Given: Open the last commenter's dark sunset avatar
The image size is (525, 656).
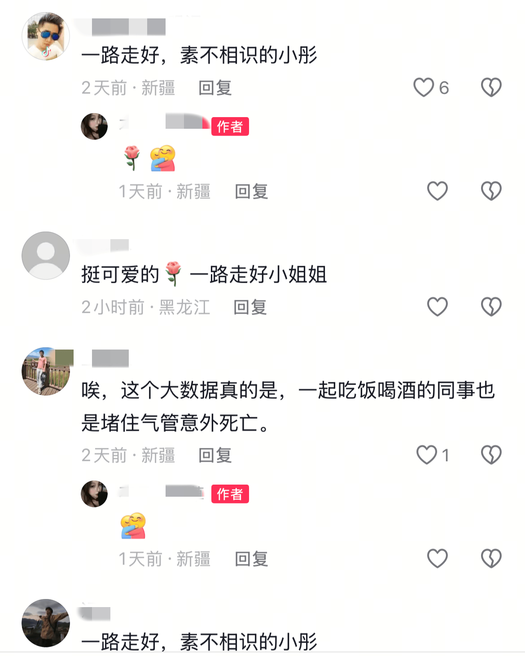Looking at the screenshot, I should [46, 623].
